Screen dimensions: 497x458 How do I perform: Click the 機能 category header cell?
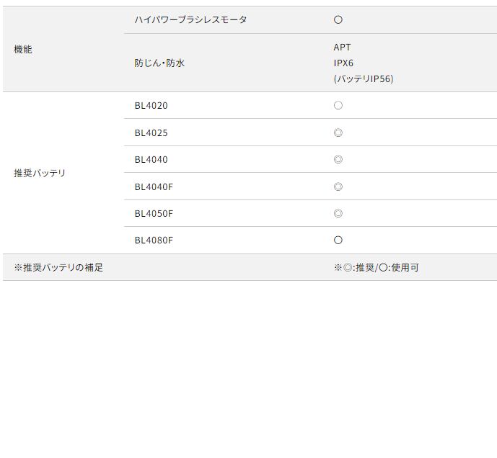point(23,50)
